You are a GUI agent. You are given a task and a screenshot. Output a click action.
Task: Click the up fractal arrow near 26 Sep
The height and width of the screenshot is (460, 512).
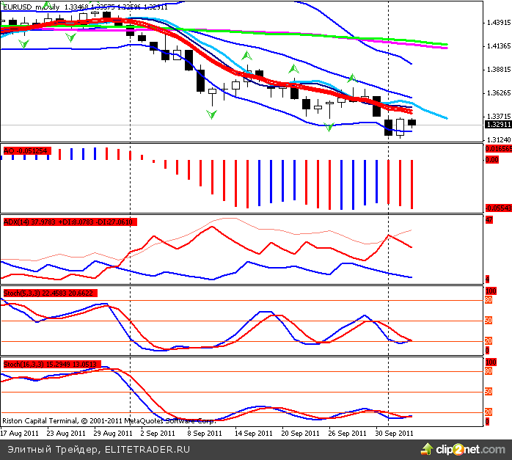[352, 78]
